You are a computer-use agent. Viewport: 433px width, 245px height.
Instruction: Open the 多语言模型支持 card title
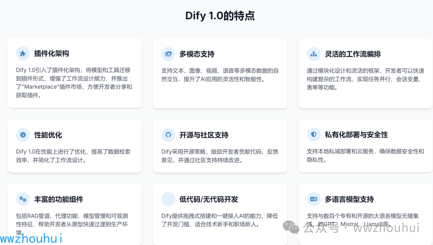(349, 199)
